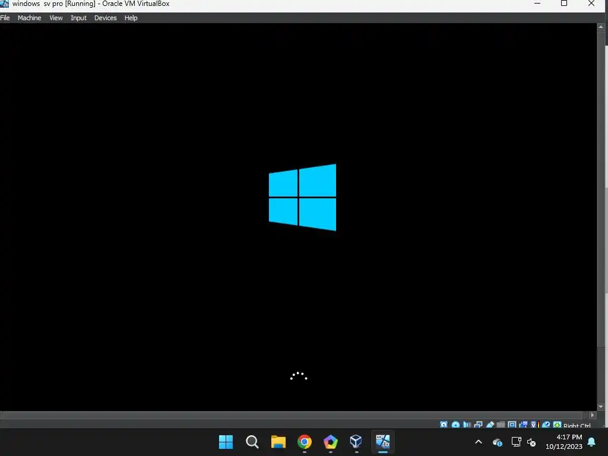Click the VM window title bar icon
608x456 pixels.
tap(4, 4)
